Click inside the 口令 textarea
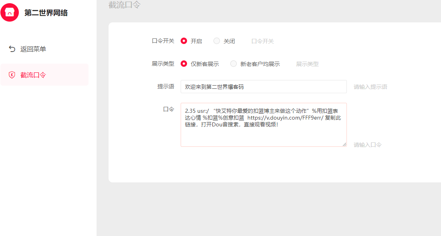441x236 pixels. coord(263,132)
